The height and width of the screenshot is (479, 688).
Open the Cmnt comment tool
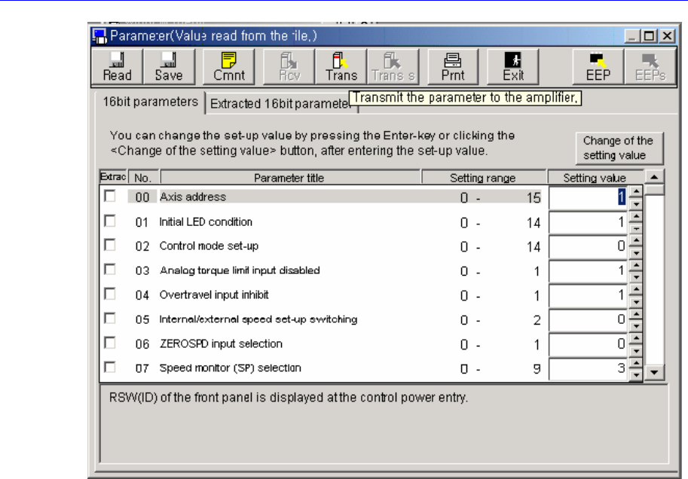tap(228, 67)
